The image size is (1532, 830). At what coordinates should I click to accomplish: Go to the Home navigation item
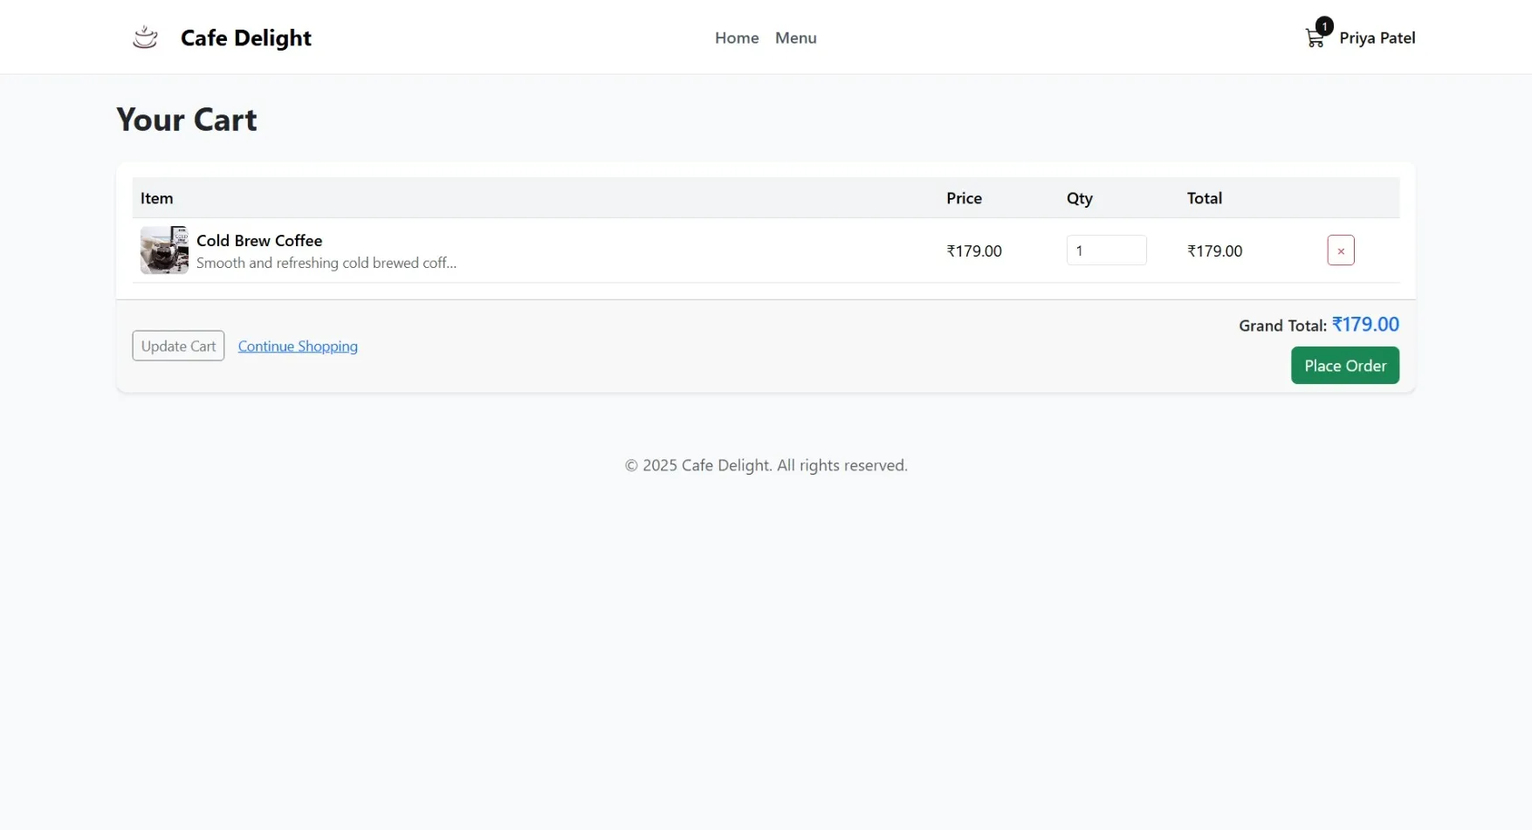tap(736, 38)
